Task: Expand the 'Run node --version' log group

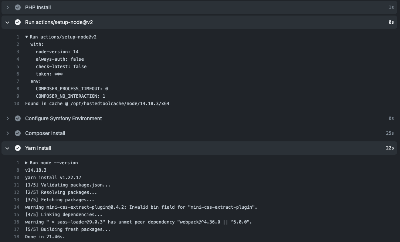Action: (x=26, y=162)
